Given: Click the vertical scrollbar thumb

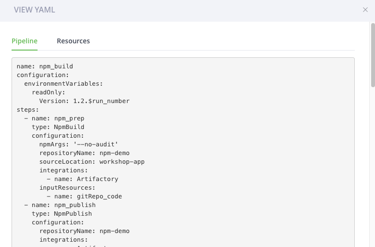Looking at the screenshot, I should click(x=373, y=55).
